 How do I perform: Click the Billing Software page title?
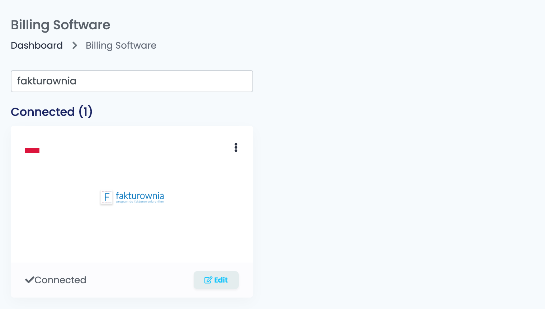point(61,25)
